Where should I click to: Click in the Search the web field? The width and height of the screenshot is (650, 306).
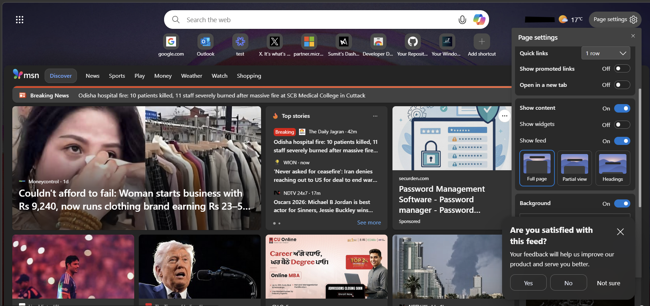(320, 20)
